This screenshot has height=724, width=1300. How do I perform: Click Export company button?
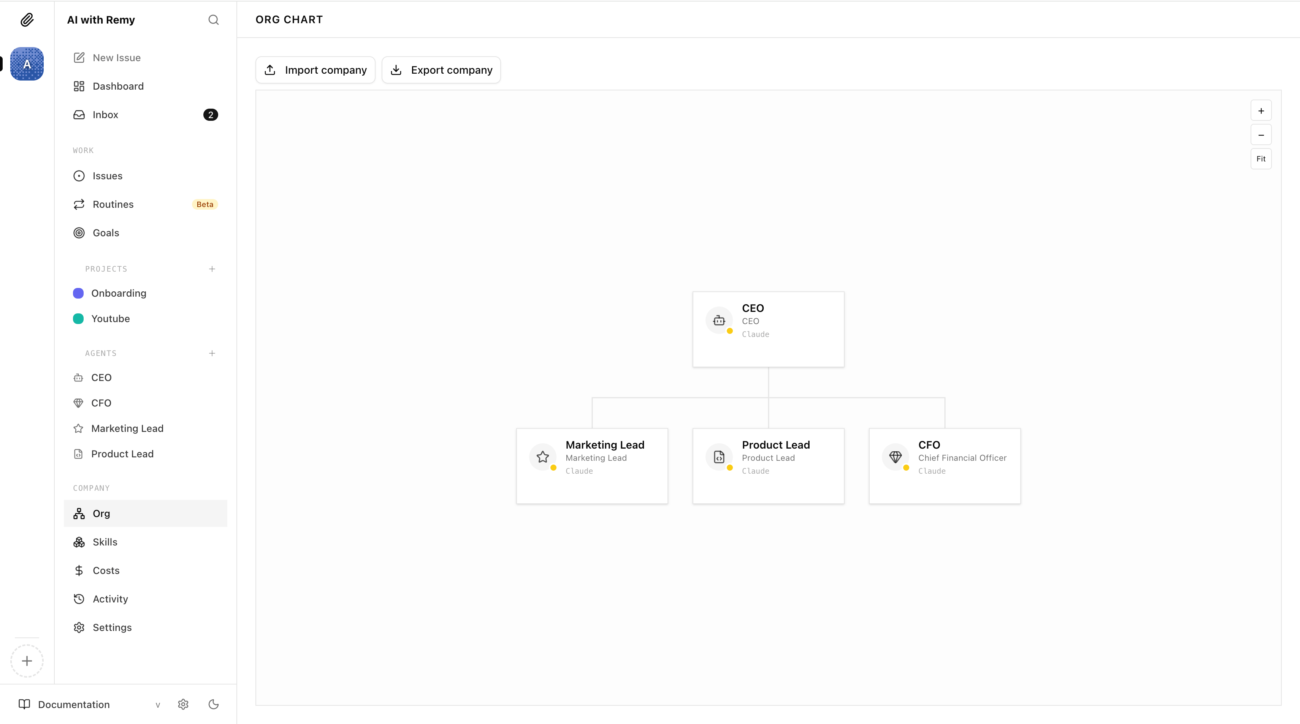[x=441, y=70]
